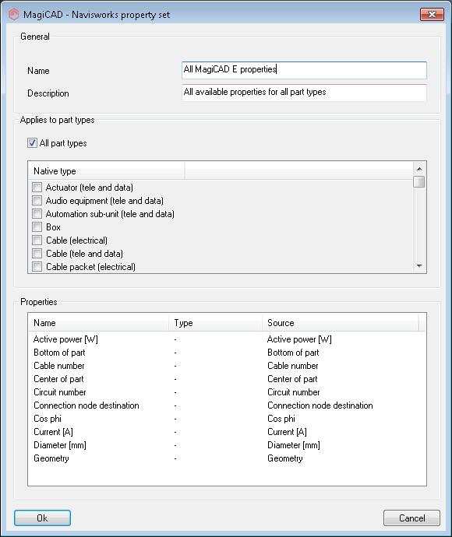Click Source value Diameter [mm]

click(x=294, y=445)
